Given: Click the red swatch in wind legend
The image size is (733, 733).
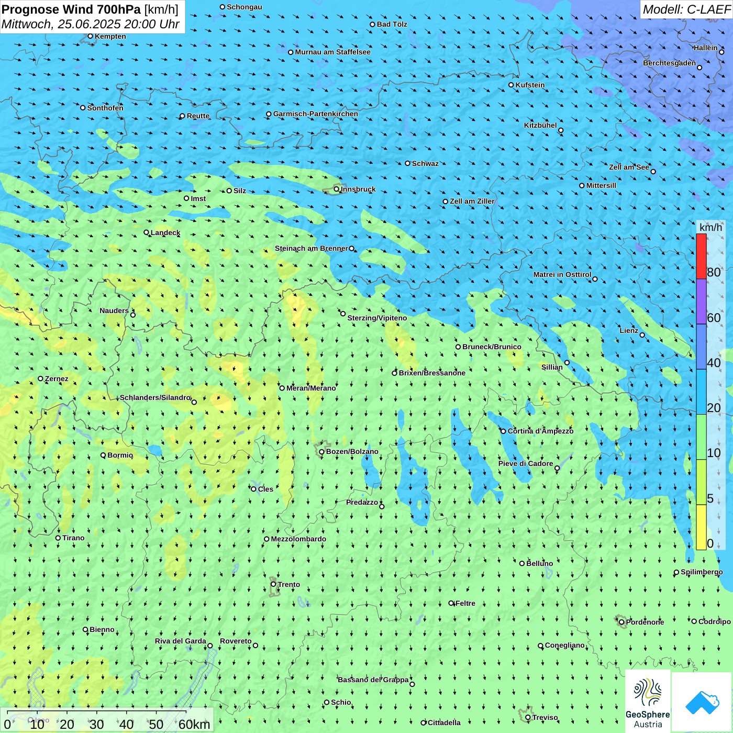Looking at the screenshot, I should click(701, 256).
